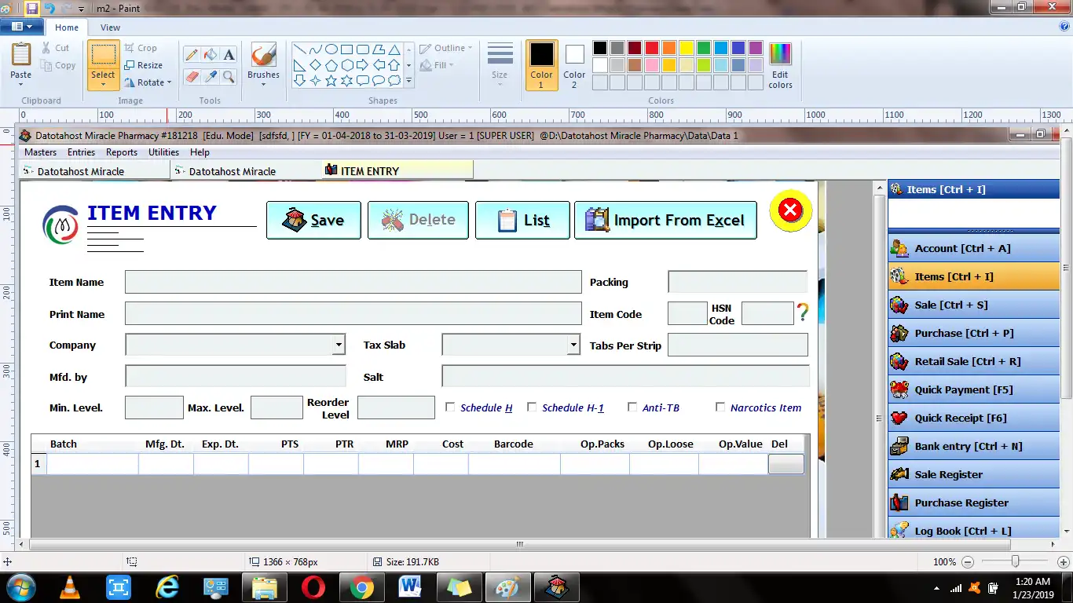Image resolution: width=1073 pixels, height=603 pixels.
Task: Open the Paste dropdown arrow
Action: 21,84
